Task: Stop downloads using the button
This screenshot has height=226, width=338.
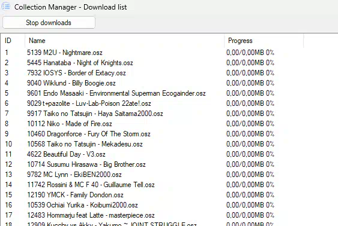Action: tap(49, 23)
